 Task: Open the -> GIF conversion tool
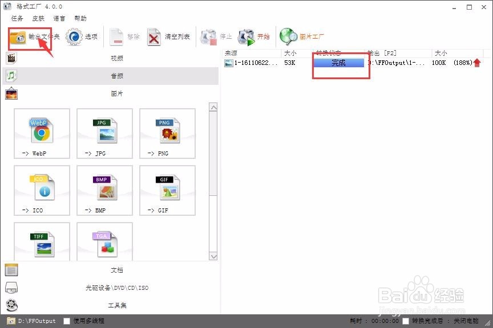(x=167, y=190)
